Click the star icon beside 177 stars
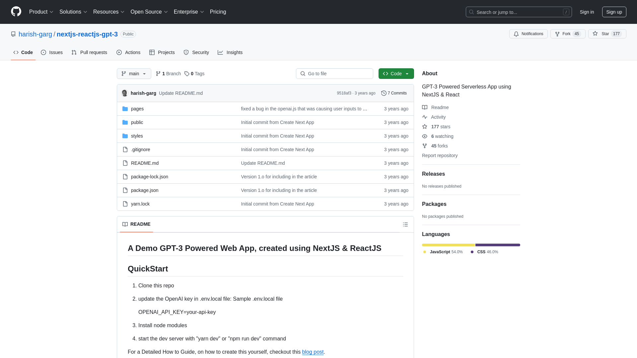The image size is (637, 358). [425, 127]
